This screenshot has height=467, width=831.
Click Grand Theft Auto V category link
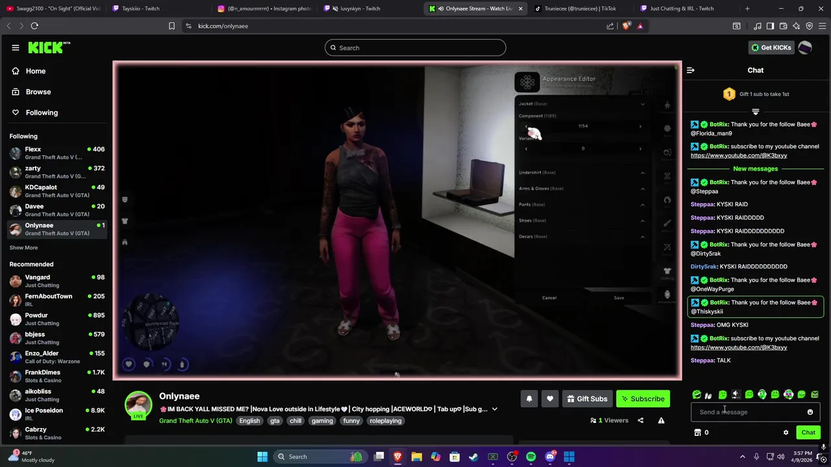195,421
